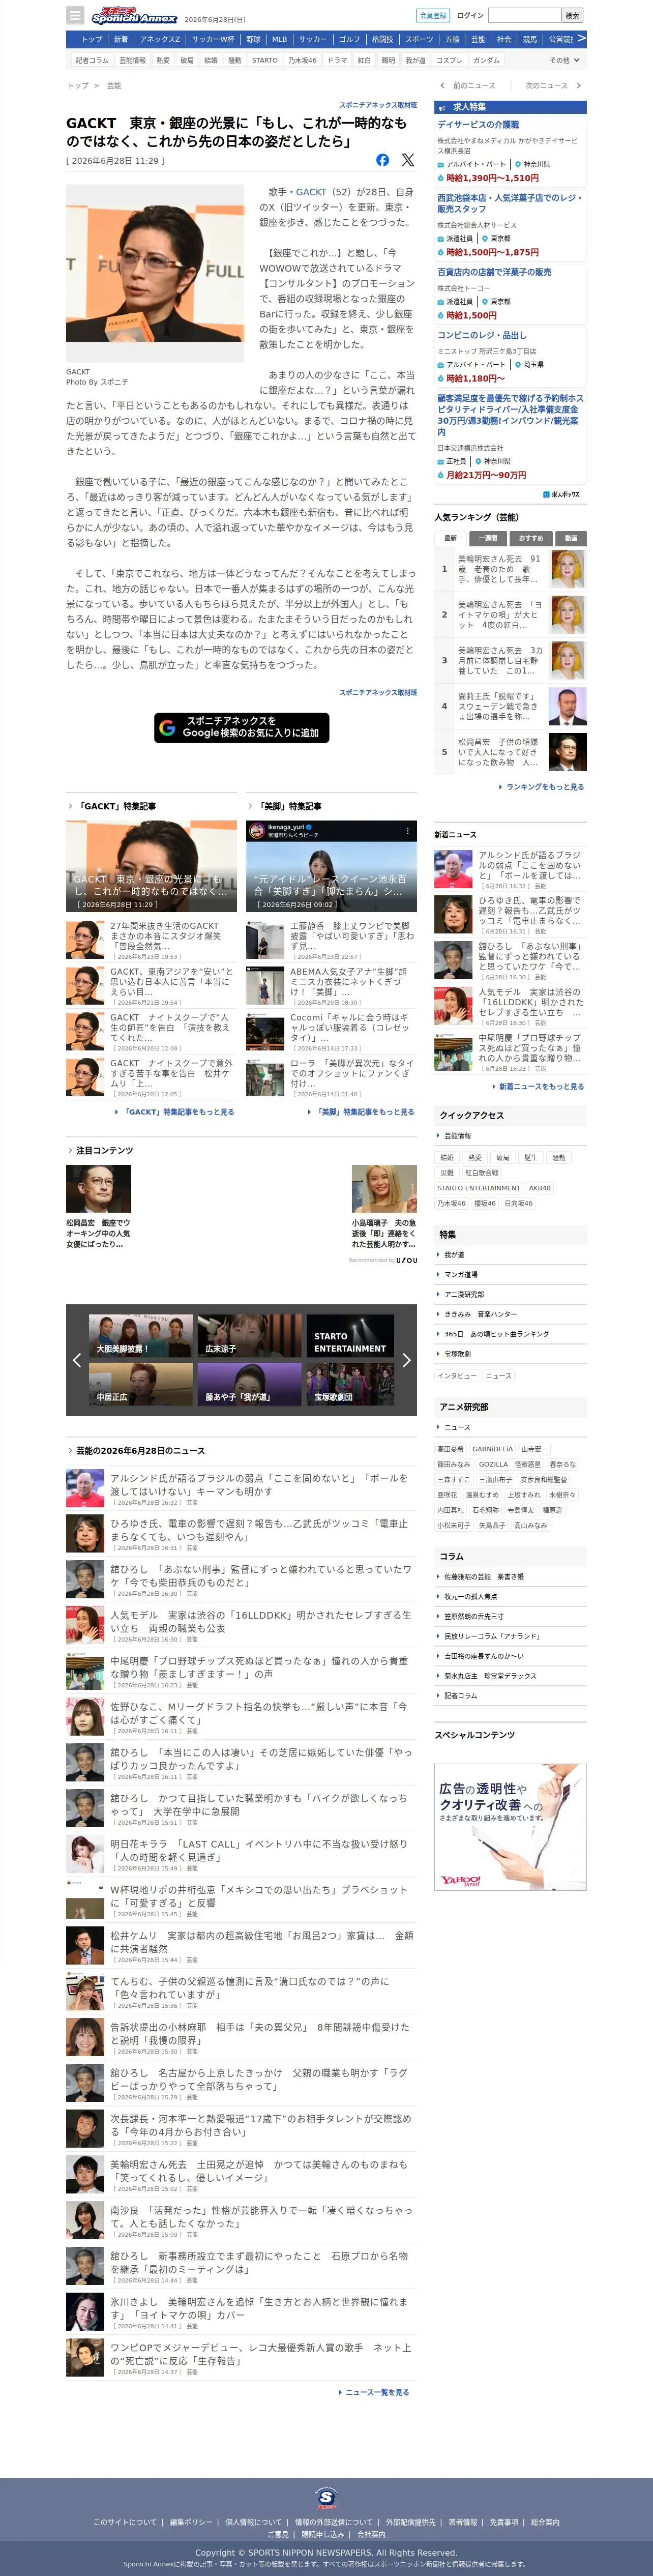Go to 次のニュース
The image size is (653, 2576).
click(552, 86)
